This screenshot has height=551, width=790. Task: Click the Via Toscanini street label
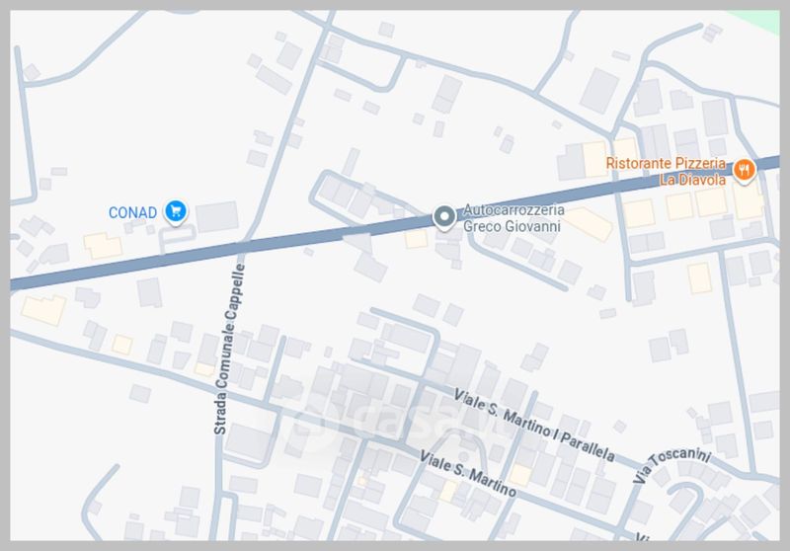click(x=671, y=464)
